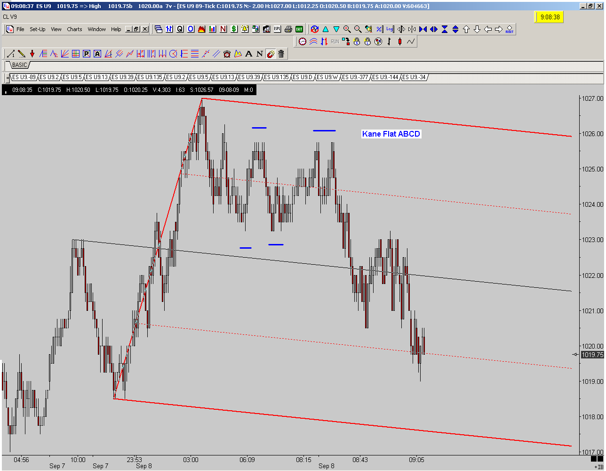606x471 pixels.
Task: Select the text 'A' annotation tool
Action: click(249, 54)
